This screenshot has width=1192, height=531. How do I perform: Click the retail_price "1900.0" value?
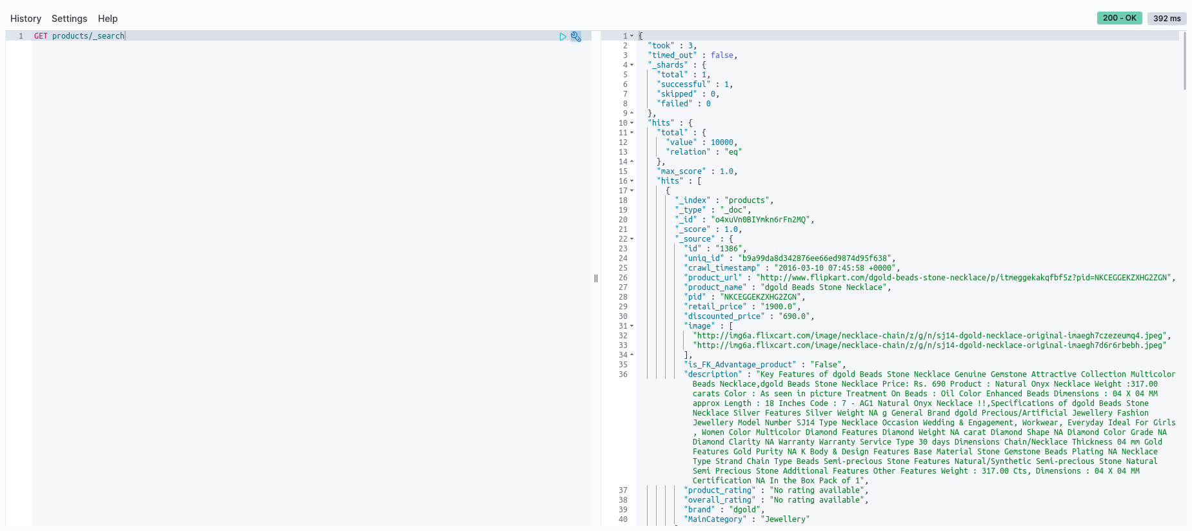tap(779, 307)
